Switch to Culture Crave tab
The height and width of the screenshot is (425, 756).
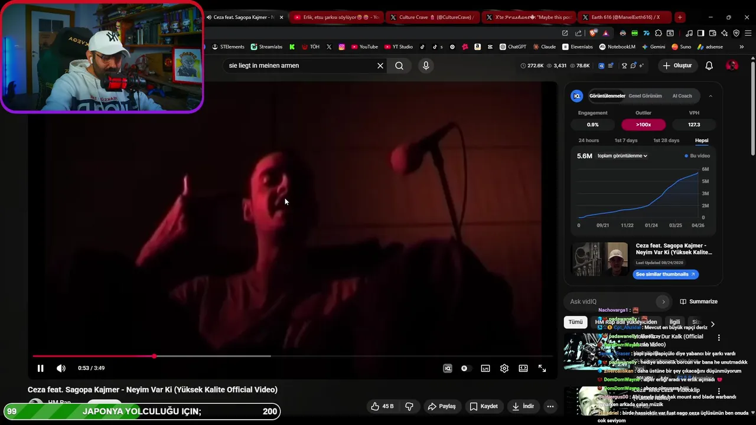432,17
